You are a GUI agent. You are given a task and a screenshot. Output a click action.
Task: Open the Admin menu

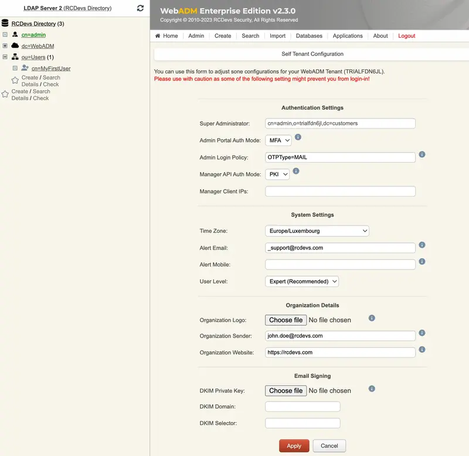click(196, 36)
